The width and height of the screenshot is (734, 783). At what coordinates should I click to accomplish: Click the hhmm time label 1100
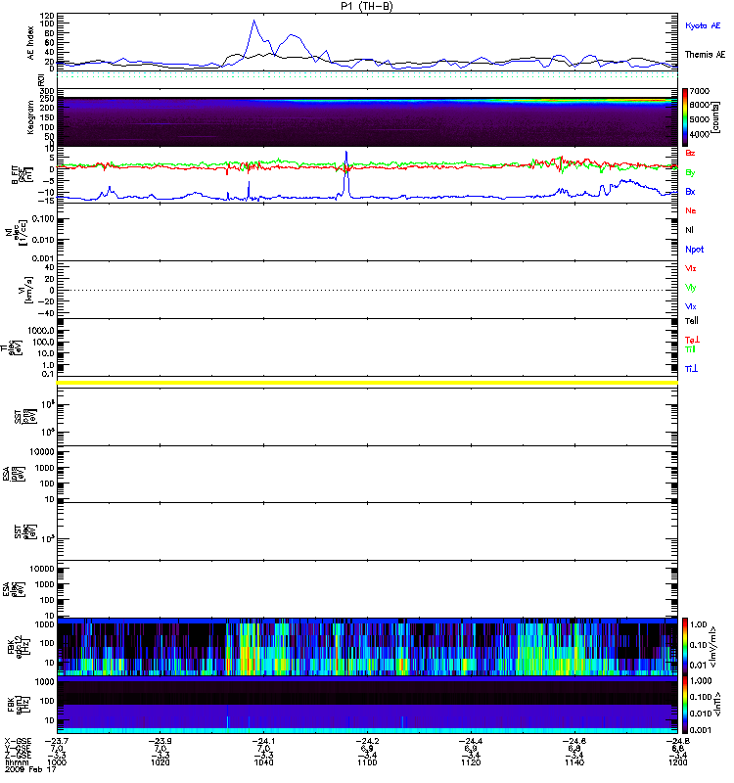pyautogui.click(x=367, y=762)
